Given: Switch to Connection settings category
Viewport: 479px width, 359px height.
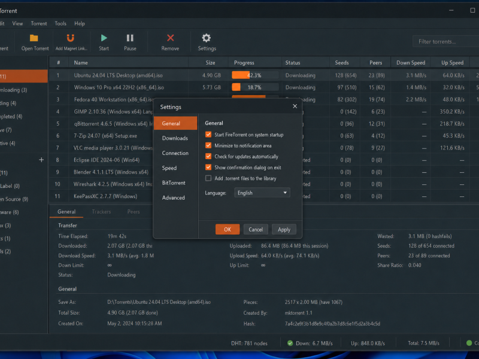Looking at the screenshot, I should [x=175, y=153].
